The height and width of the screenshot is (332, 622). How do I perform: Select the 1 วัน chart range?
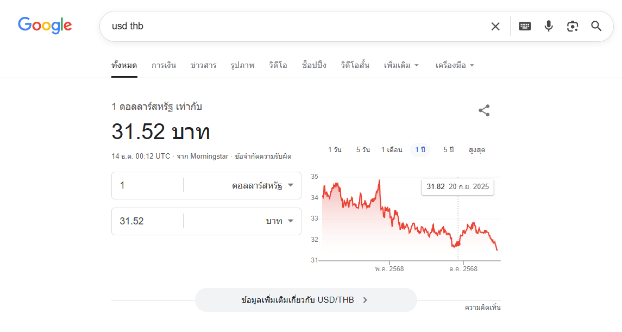tap(335, 150)
